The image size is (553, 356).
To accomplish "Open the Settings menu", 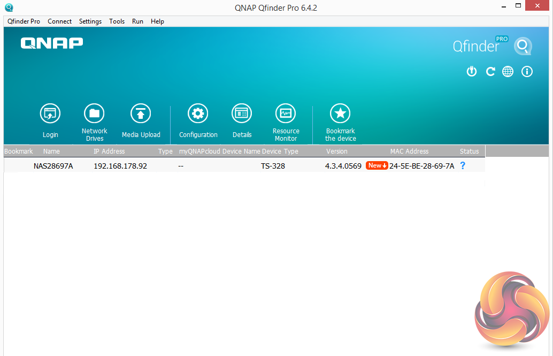I will coord(90,21).
